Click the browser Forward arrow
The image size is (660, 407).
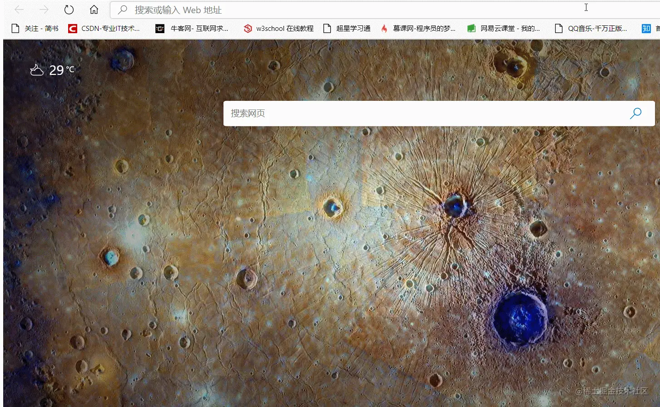pos(44,10)
